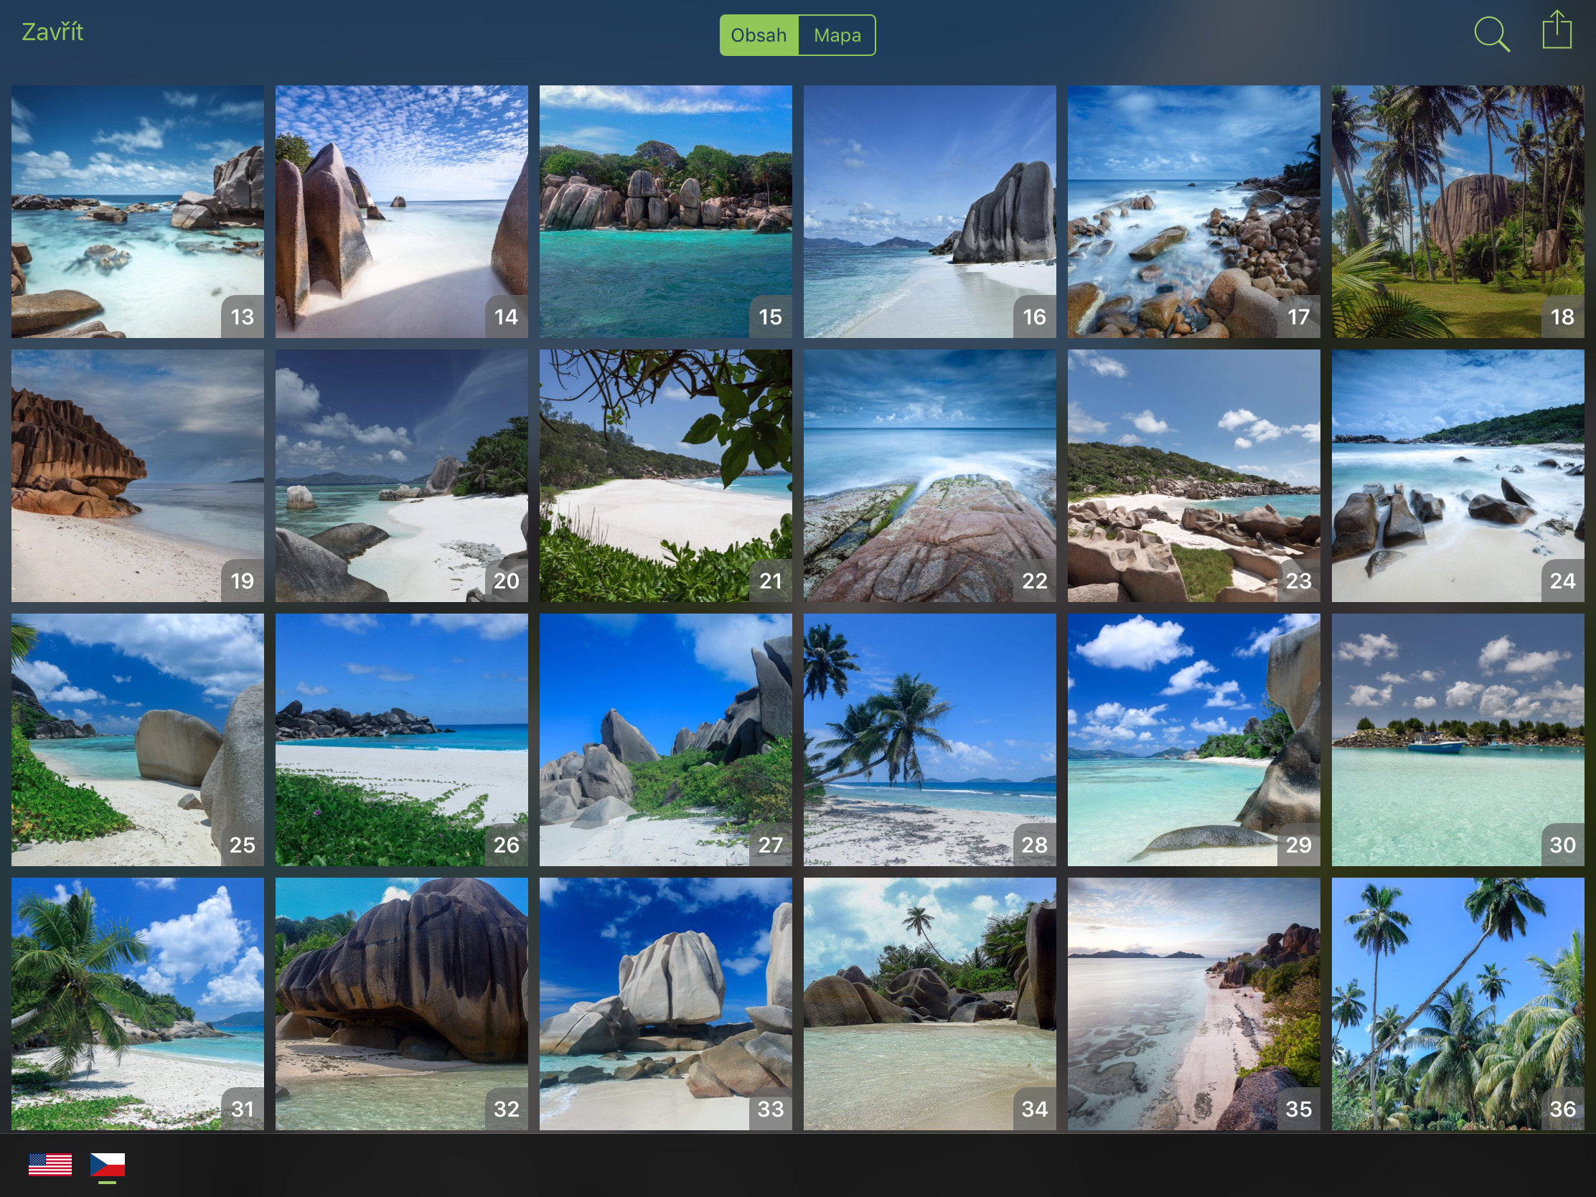Open photo thumbnail number 25
This screenshot has height=1197, width=1596.
[137, 740]
